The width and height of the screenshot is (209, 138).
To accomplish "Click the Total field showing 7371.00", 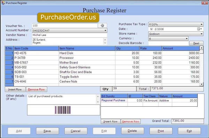I will pos(177,89).
